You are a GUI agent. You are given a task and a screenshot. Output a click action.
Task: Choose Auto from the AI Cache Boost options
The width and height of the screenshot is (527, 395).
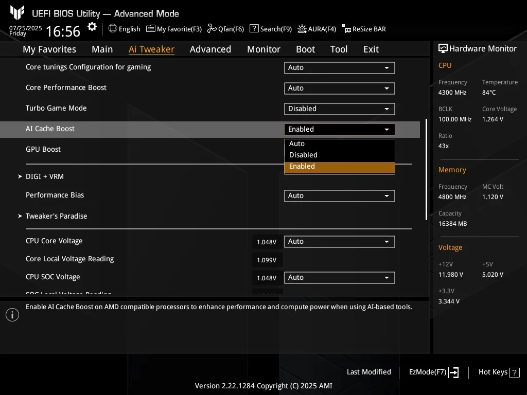coord(339,143)
